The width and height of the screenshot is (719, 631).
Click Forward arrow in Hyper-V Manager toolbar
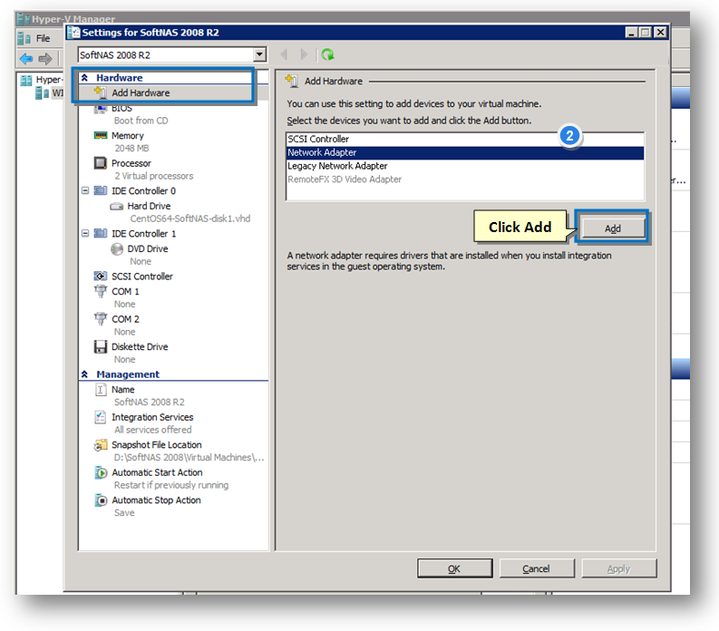click(x=45, y=59)
